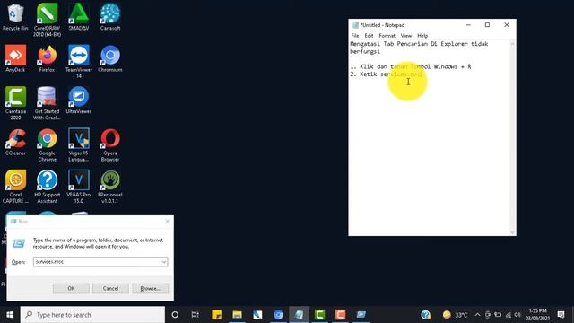The width and height of the screenshot is (574, 323).
Task: Click the green Camtasia taskbar icon
Action: [x=319, y=315]
